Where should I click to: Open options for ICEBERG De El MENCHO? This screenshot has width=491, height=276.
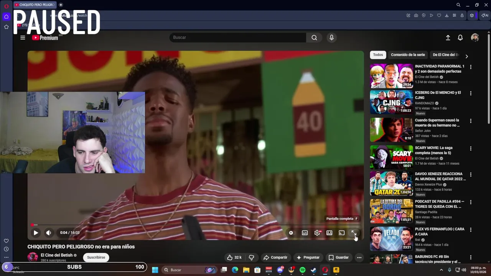[x=471, y=93]
